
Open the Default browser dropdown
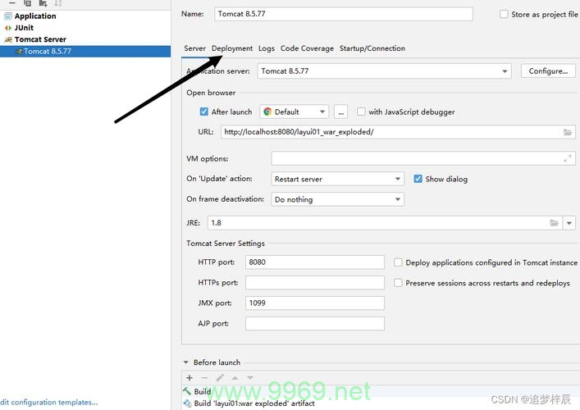coord(294,112)
